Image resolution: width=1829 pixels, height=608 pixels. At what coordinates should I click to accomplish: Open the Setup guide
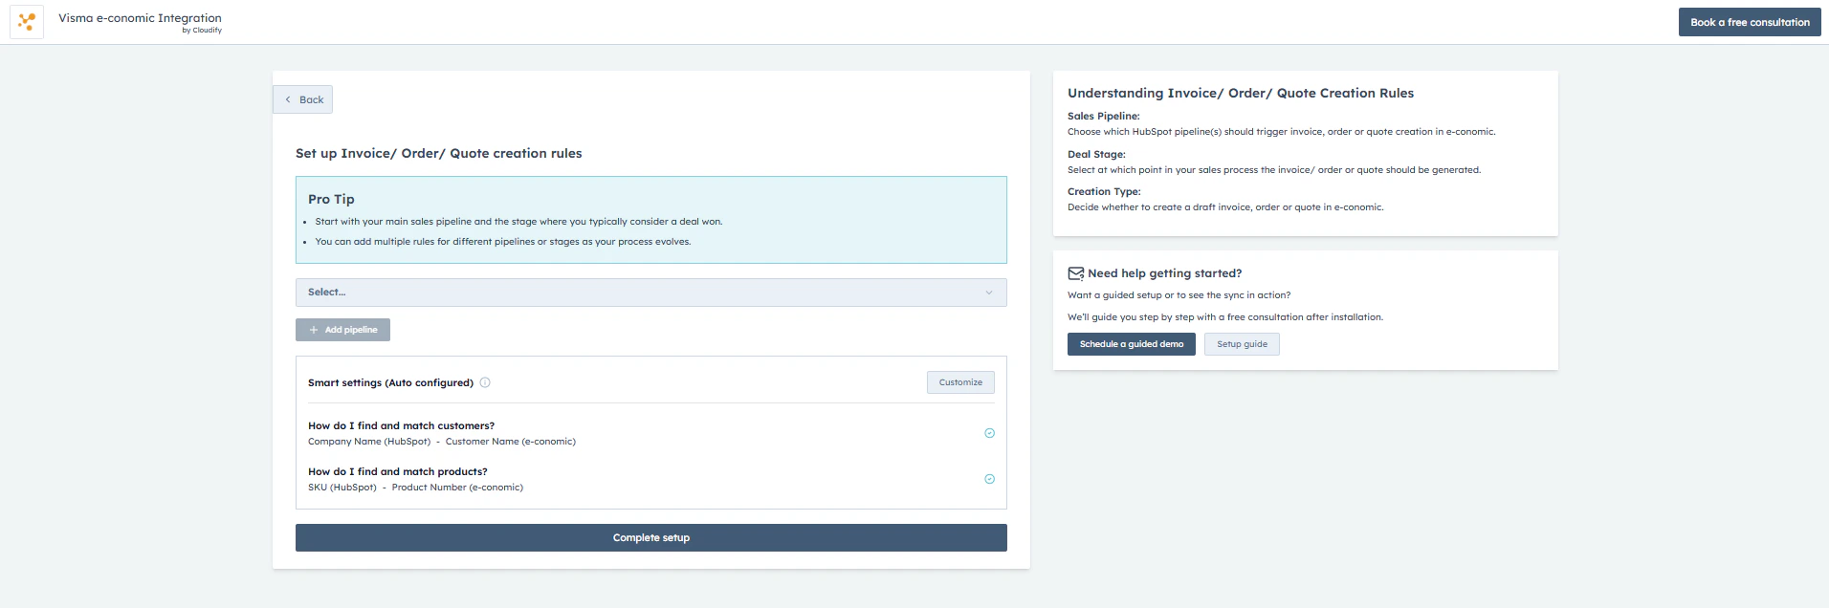1242,344
